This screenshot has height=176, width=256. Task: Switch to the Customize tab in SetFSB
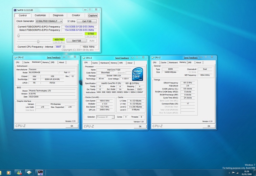click(40, 15)
